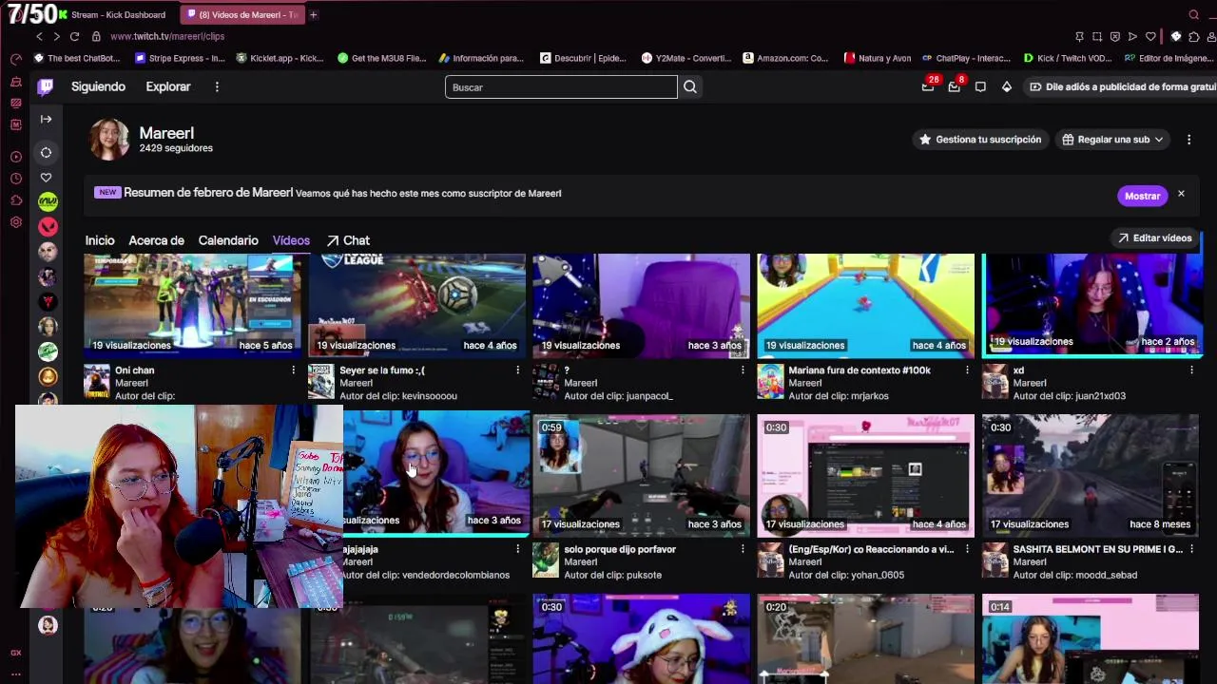Screen dimensions: 1217x684
Task: Click the twitch.tv address bar URL
Action: 167,36
